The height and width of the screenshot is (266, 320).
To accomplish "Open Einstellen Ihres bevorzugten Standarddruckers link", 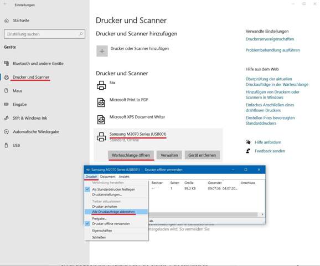I will point(270,121).
